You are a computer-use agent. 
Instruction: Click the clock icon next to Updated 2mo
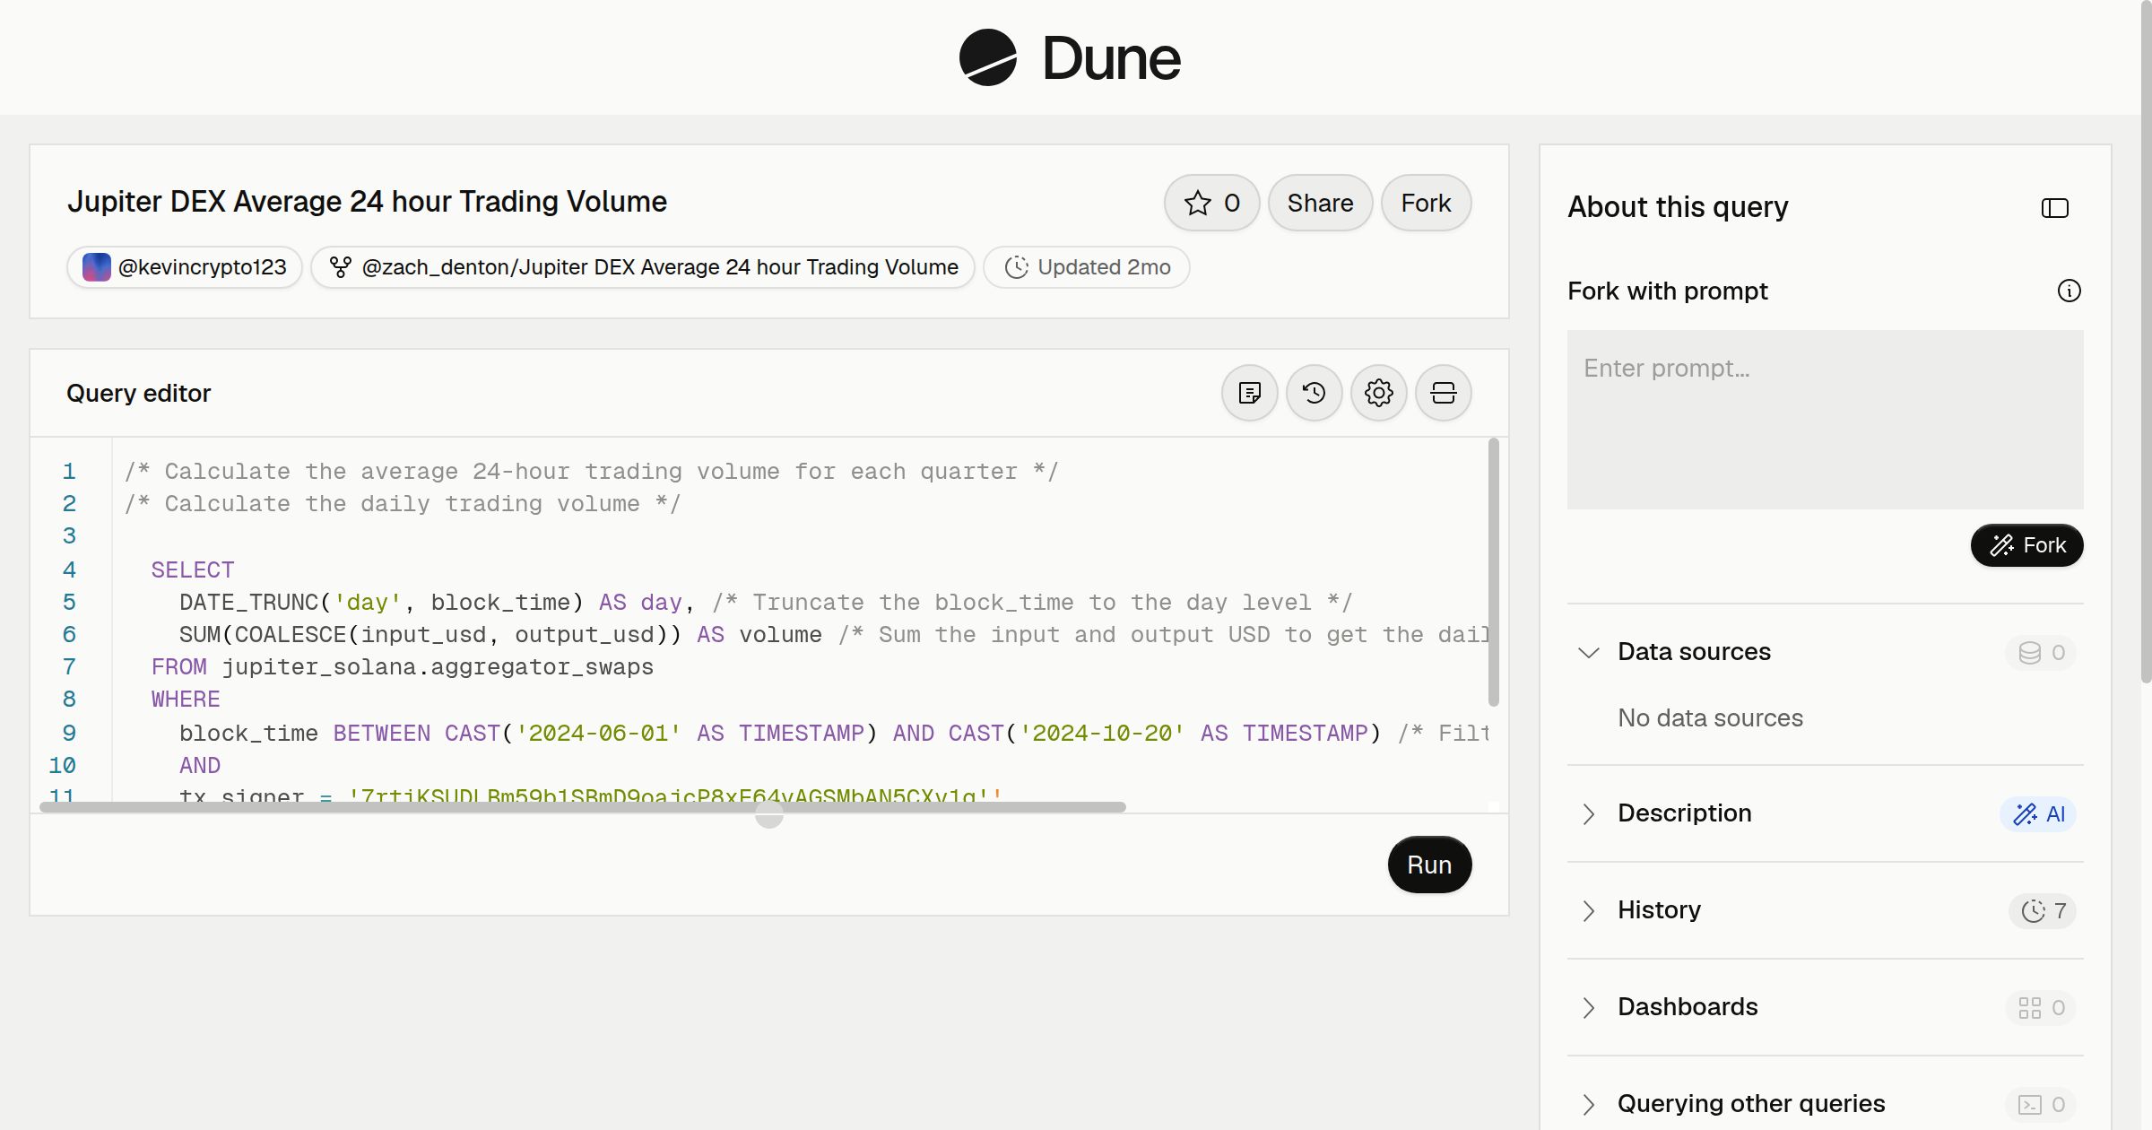pyautogui.click(x=1016, y=267)
